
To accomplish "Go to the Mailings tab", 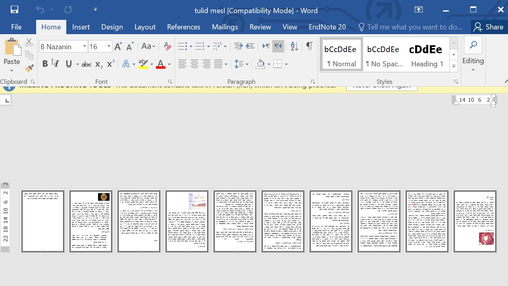I will pyautogui.click(x=225, y=27).
